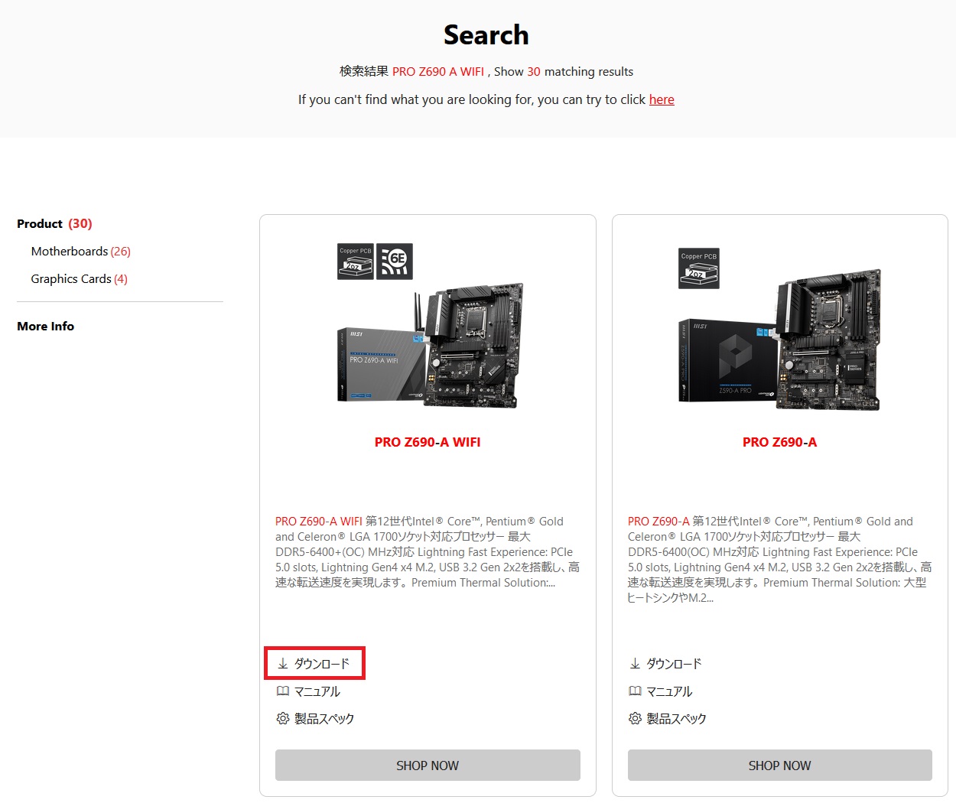Open the 'here' link in search header
Viewport: 956px width, 803px height.
pos(662,100)
